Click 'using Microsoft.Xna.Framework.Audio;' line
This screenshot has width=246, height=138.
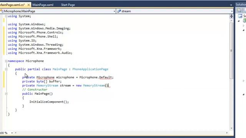click(x=40, y=53)
